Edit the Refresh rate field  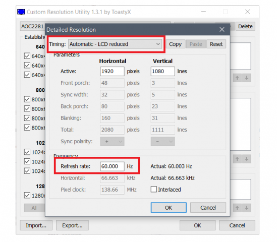[x=112, y=166]
